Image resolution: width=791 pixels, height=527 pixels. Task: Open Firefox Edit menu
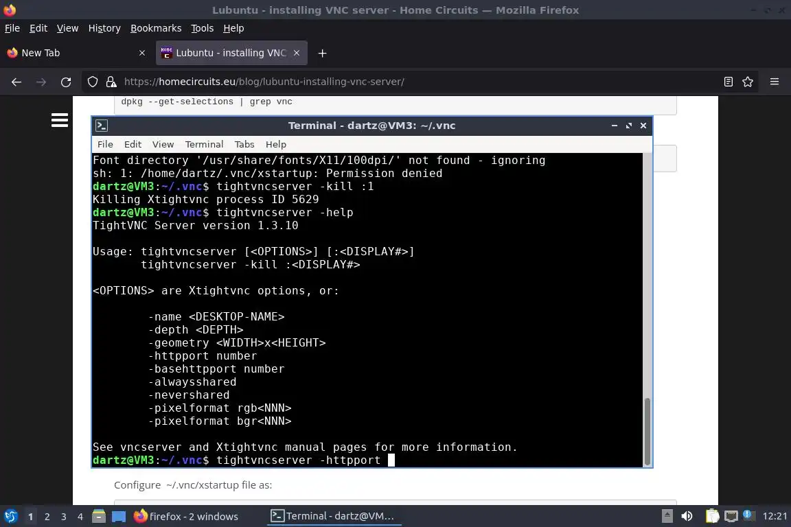(x=38, y=28)
